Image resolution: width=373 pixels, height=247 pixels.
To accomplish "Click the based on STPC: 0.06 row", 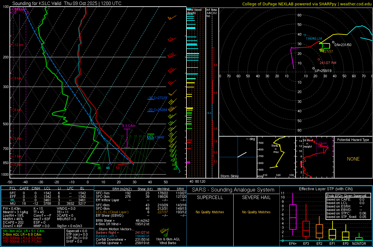I will 346,213.
